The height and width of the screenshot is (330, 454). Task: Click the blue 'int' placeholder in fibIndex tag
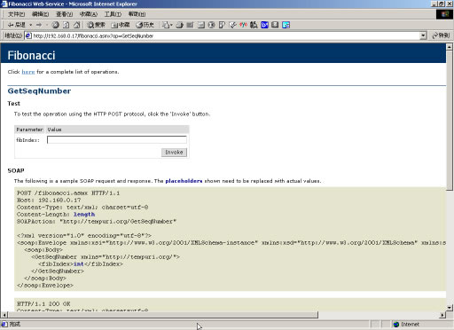coord(79,264)
